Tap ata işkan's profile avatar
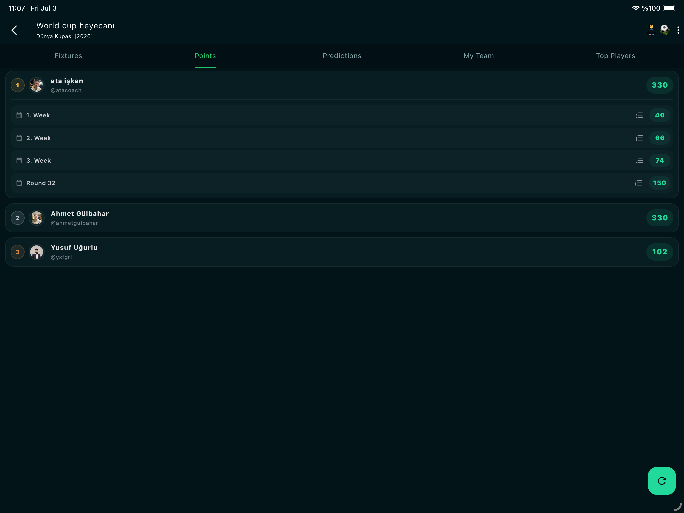The width and height of the screenshot is (684, 513). [37, 85]
